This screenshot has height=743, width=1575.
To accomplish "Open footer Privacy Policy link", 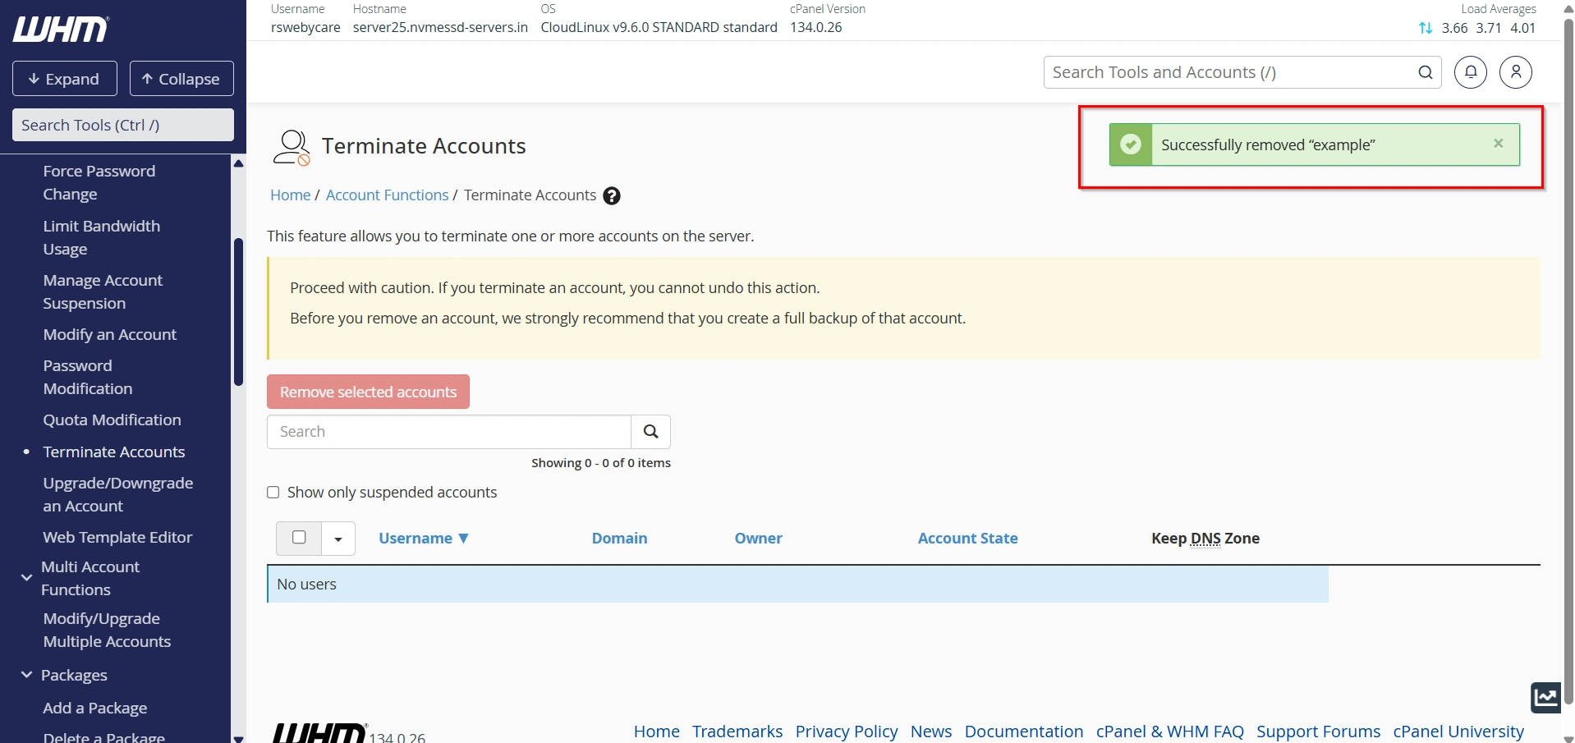I will 846,732.
